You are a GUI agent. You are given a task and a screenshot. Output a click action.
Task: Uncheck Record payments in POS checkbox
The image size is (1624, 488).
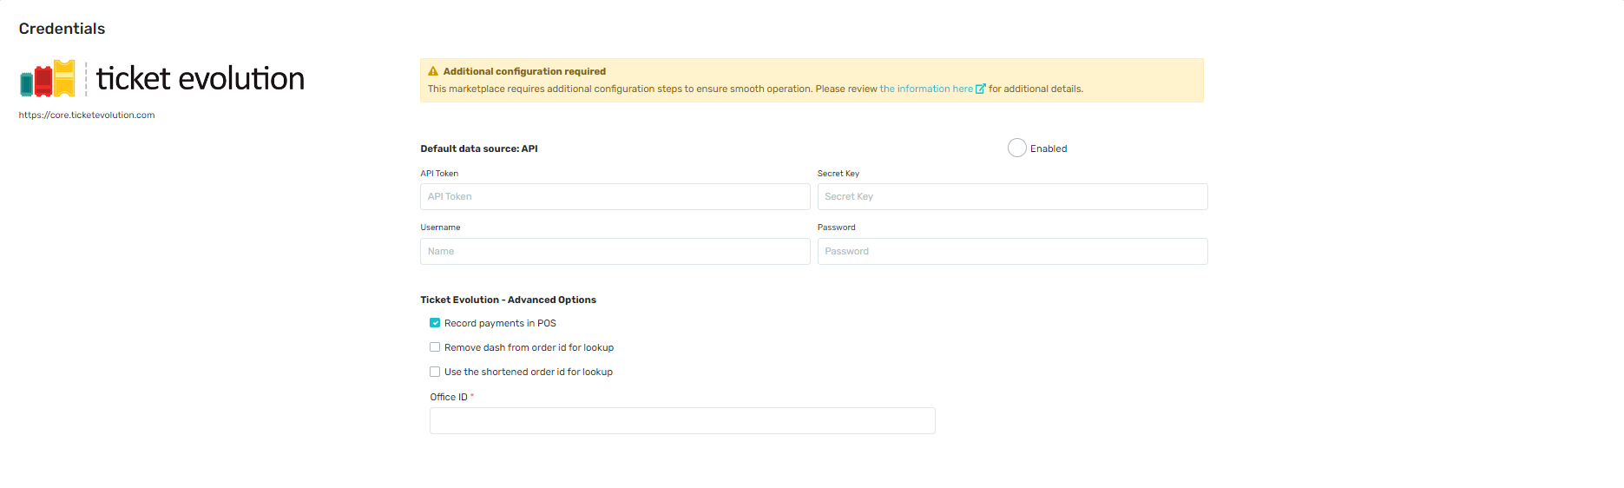tap(435, 323)
